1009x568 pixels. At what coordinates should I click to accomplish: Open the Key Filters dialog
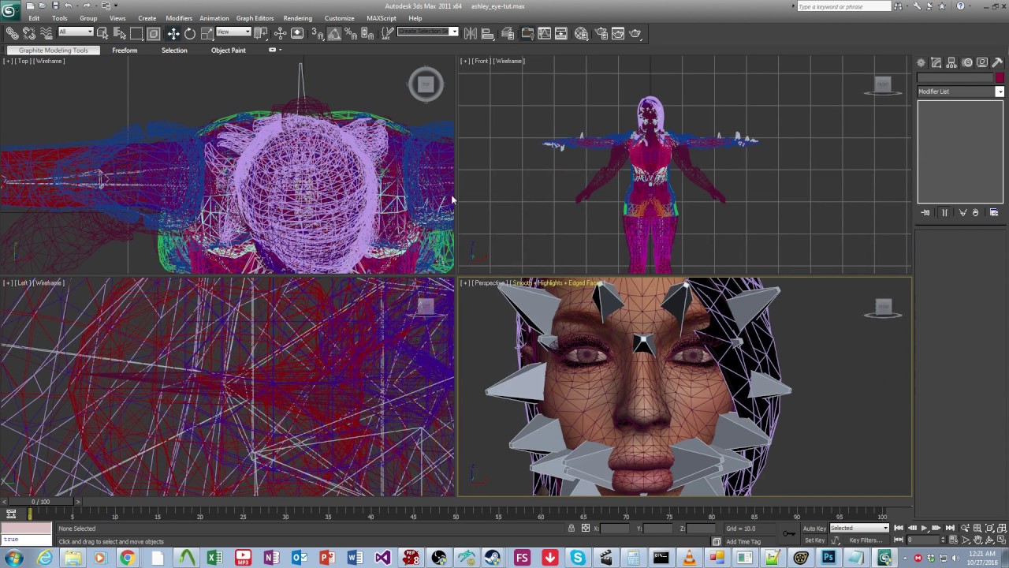(866, 540)
